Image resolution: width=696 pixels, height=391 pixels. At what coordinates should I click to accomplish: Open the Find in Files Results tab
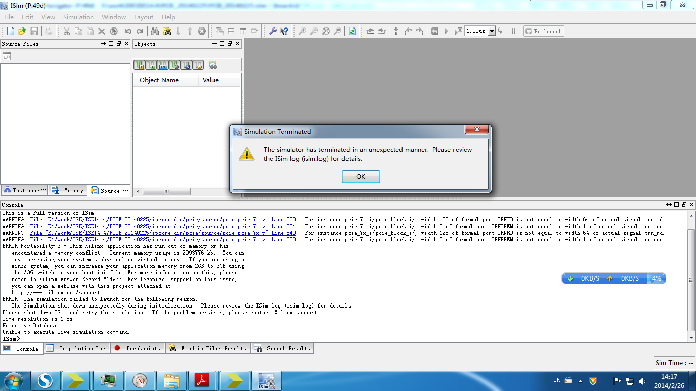tap(208, 348)
